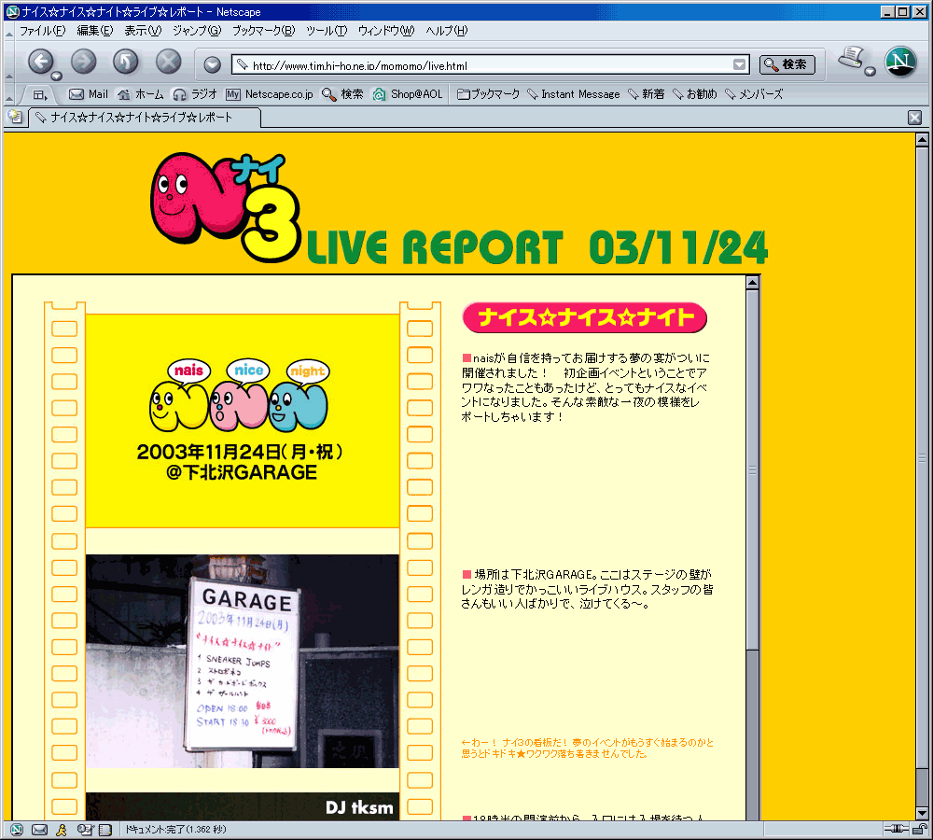The width and height of the screenshot is (933, 840).
Task: Click the inner frame scrollbar up arrow
Action: [752, 283]
